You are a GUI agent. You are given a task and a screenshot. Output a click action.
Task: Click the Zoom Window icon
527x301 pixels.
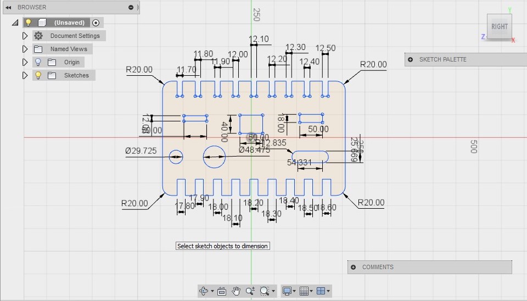(x=265, y=291)
